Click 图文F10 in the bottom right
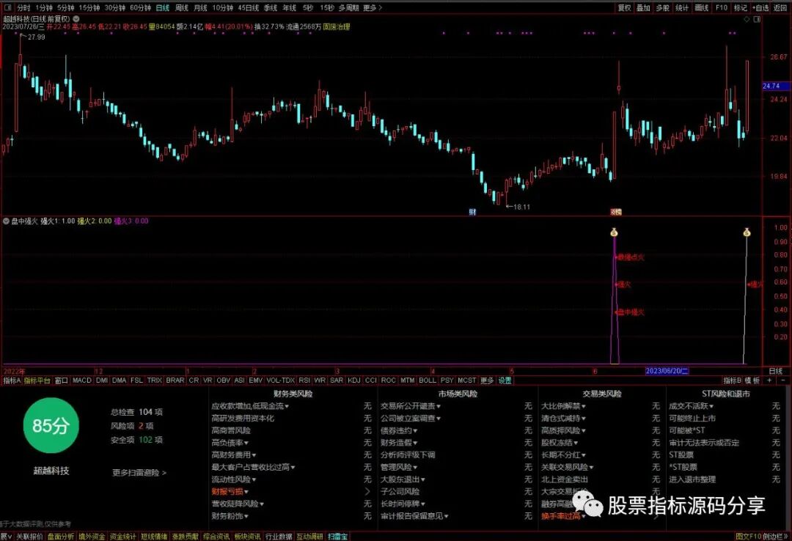 pyautogui.click(x=748, y=536)
